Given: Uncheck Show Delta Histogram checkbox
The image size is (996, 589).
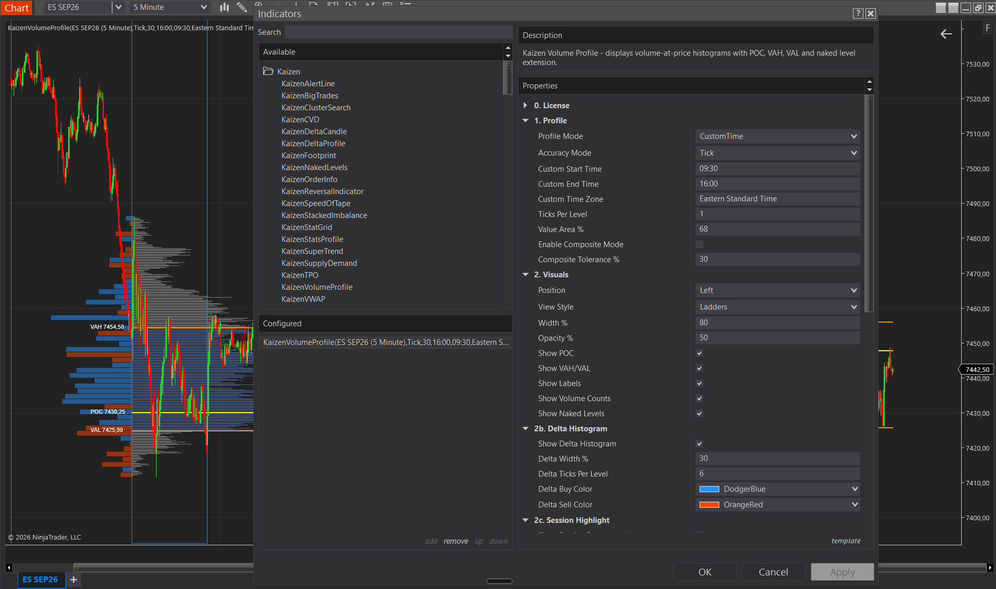Looking at the screenshot, I should tap(700, 444).
